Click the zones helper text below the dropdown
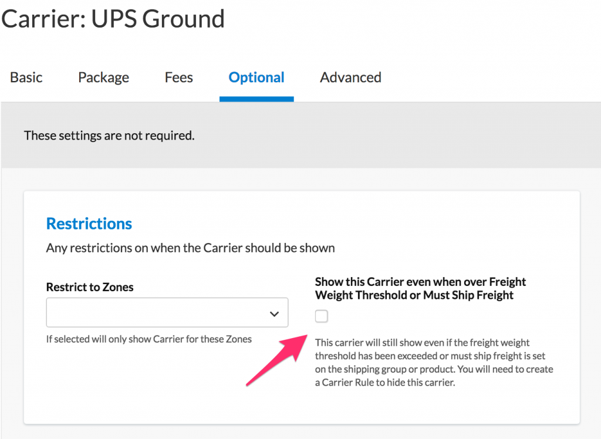Image resolution: width=601 pixels, height=439 pixels. tap(149, 339)
